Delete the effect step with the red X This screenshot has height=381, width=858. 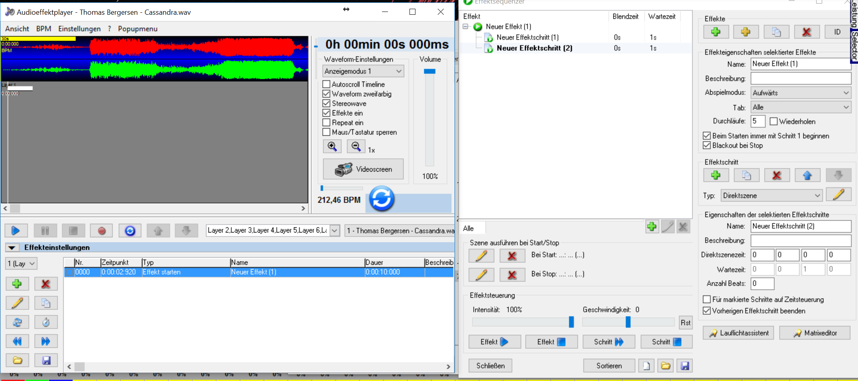(x=776, y=175)
